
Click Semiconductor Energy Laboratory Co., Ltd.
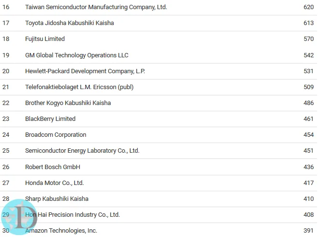pos(82,151)
